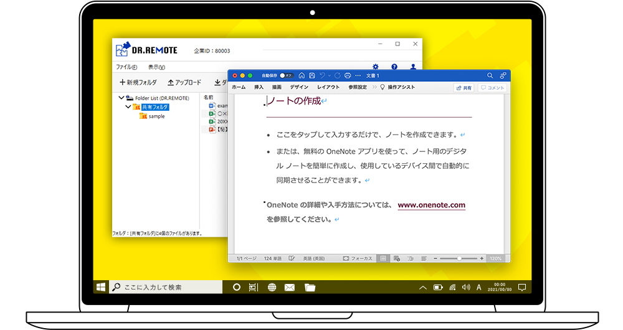Click the battery tray icon

coord(438,287)
